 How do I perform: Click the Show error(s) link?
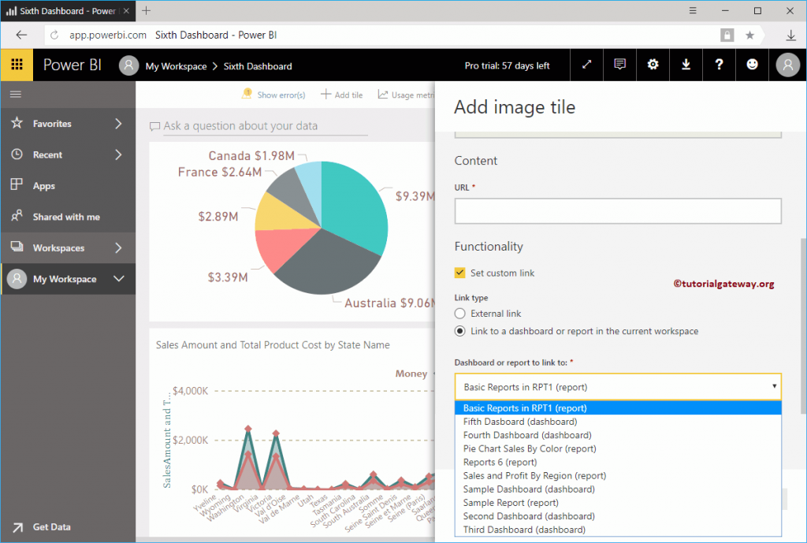[280, 94]
